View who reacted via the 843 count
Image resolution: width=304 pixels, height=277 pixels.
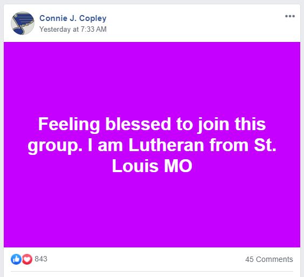(x=41, y=259)
